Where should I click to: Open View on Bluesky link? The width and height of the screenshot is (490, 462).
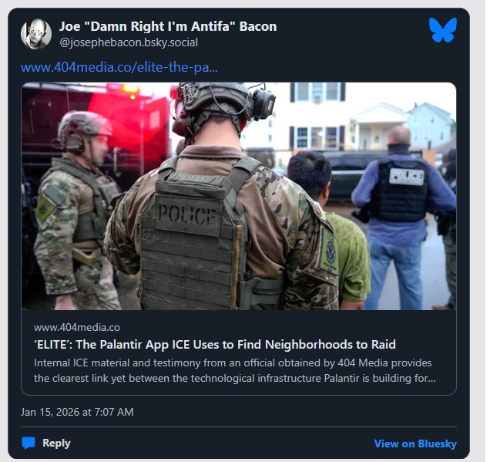tap(415, 443)
